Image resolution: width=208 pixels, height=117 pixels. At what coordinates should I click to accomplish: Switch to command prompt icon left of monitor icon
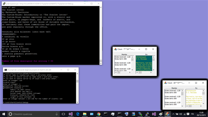tap(119, 114)
